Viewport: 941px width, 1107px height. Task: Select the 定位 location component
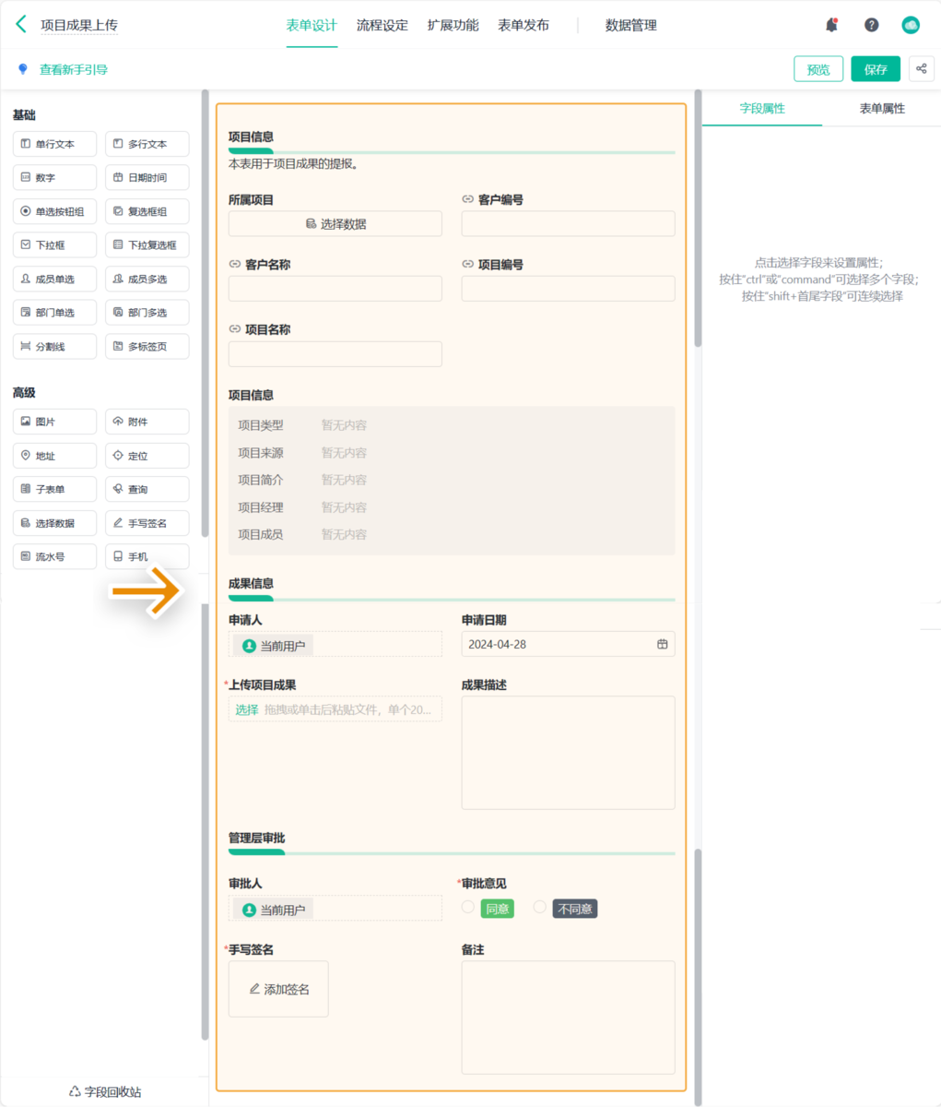(x=147, y=455)
